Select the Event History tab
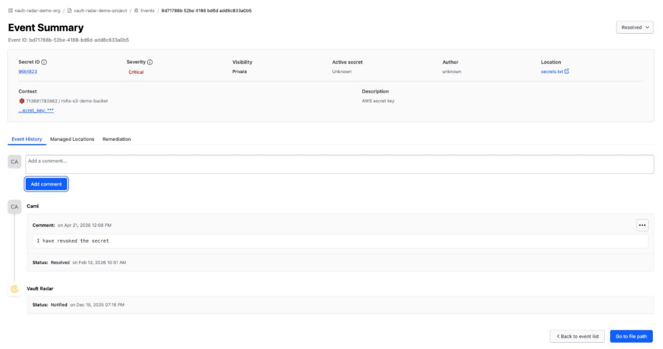663x349 pixels. pyautogui.click(x=27, y=139)
